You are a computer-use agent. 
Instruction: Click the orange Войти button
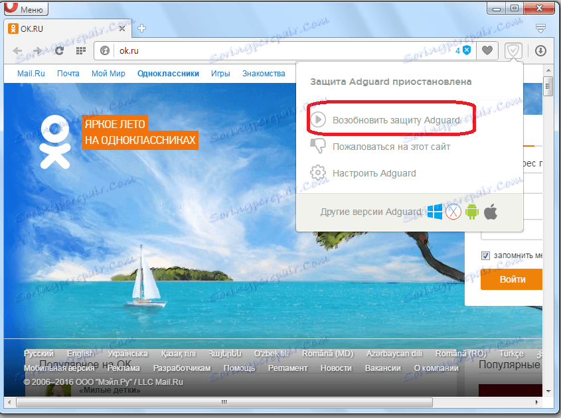(512, 279)
